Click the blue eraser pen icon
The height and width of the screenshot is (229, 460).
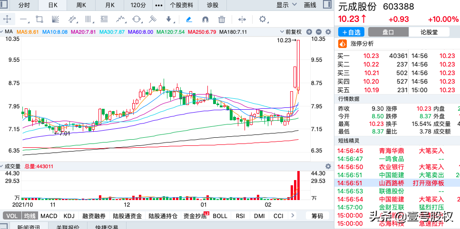(189, 19)
